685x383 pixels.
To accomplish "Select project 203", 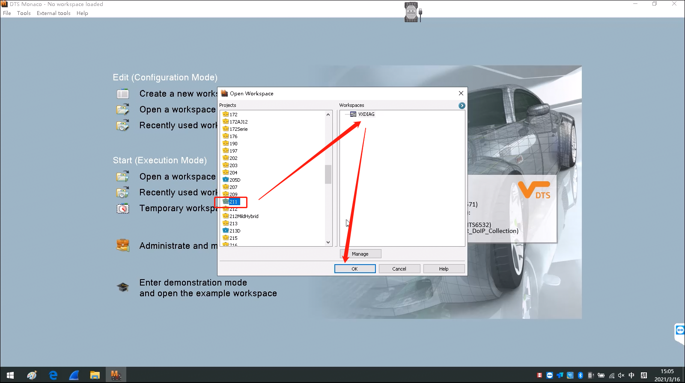I will [x=230, y=165].
